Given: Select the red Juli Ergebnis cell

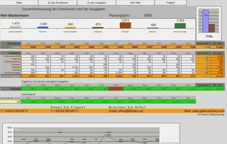Looking at the screenshot, I should pyautogui.click(x=116, y=89).
